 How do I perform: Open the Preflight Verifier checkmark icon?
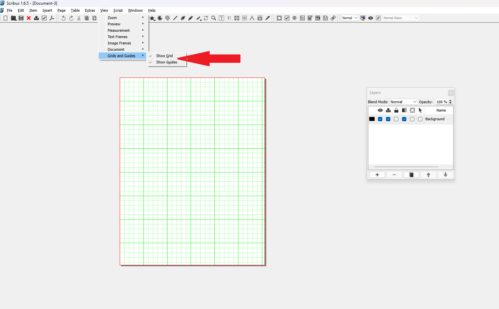pyautogui.click(x=44, y=18)
